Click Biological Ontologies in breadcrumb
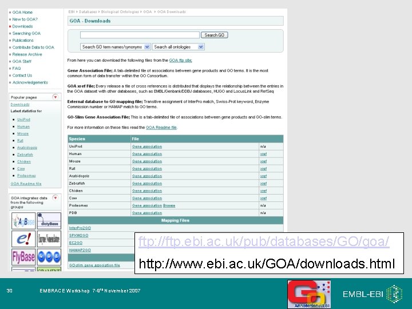Viewport: 412px width, 309px height. [x=120, y=12]
